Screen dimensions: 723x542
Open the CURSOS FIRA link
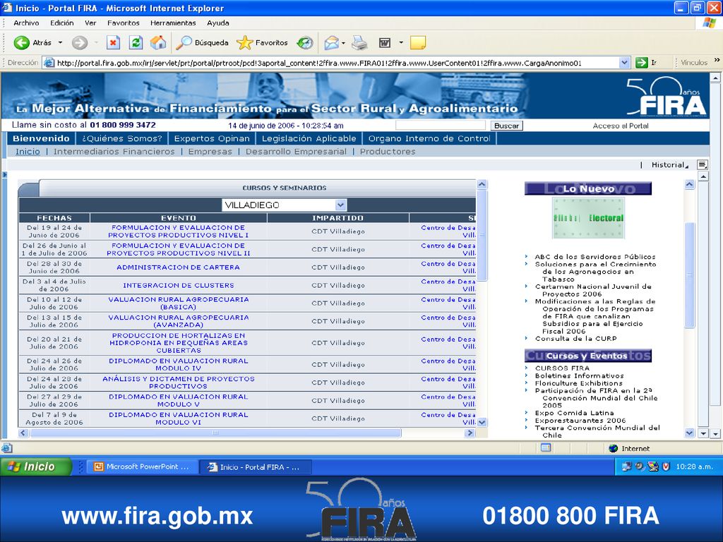pyautogui.click(x=562, y=368)
